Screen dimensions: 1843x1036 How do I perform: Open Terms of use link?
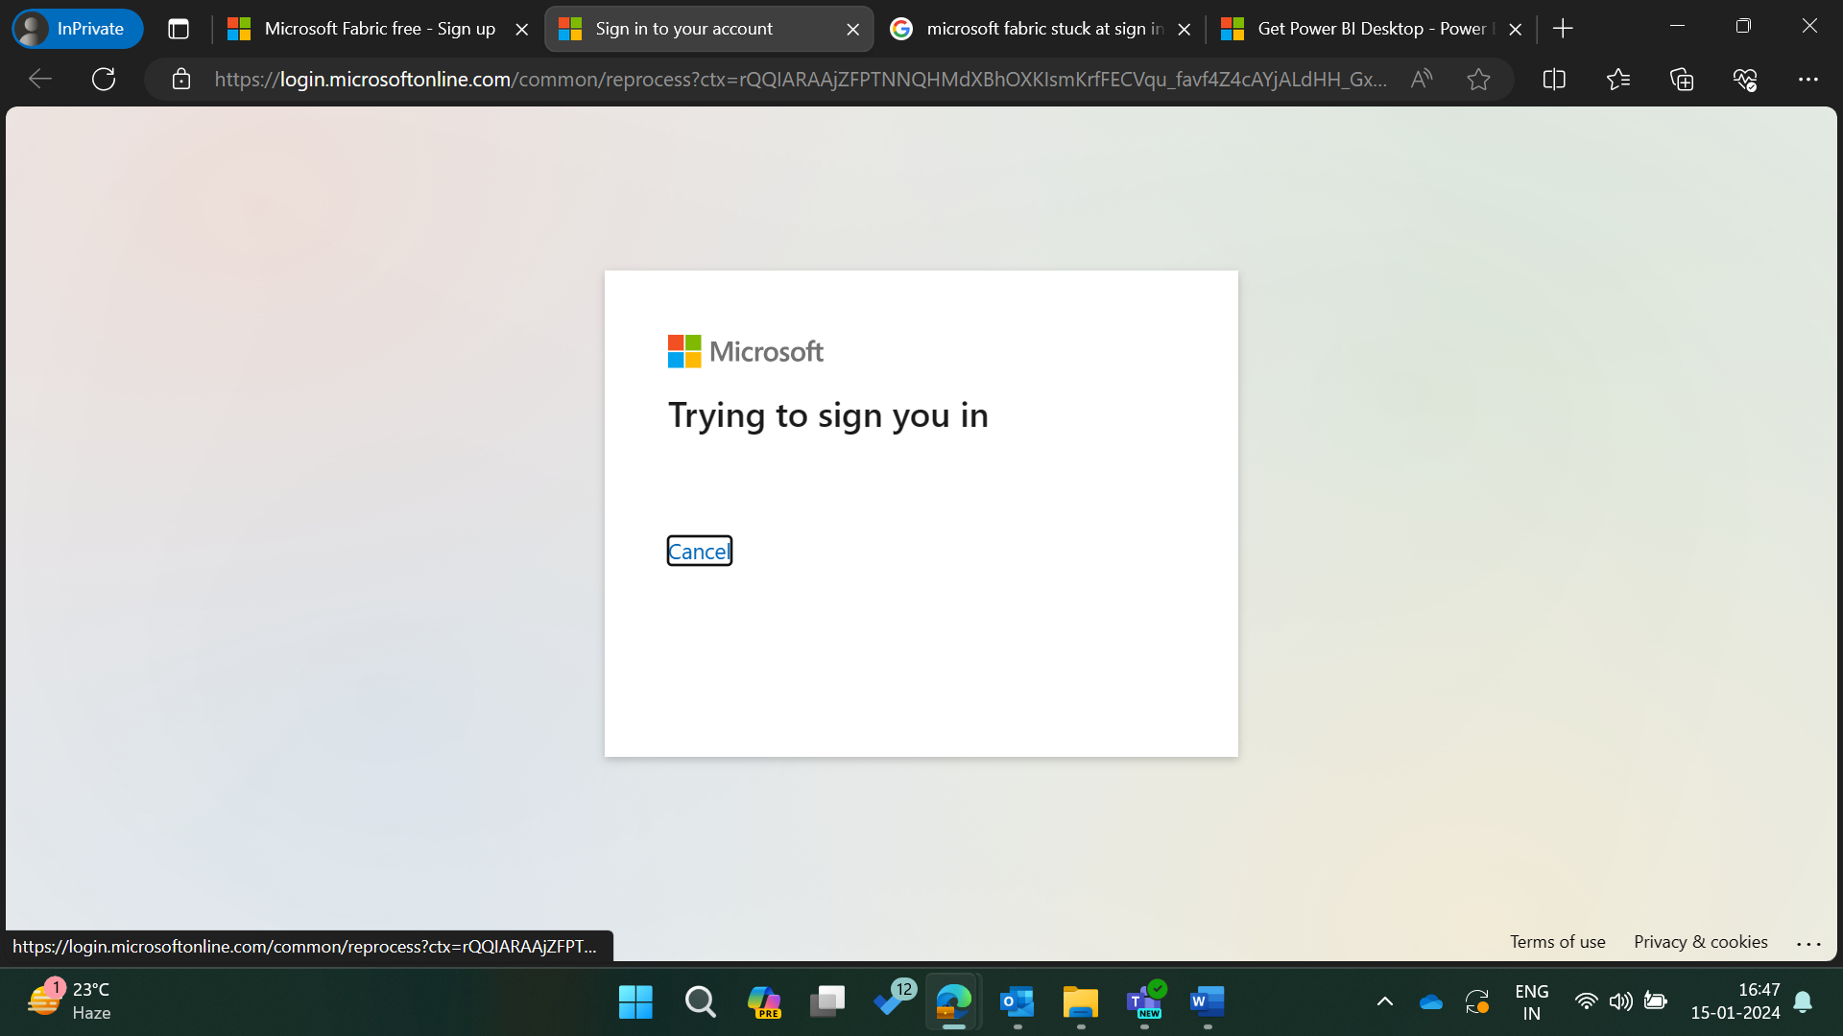[1557, 942]
